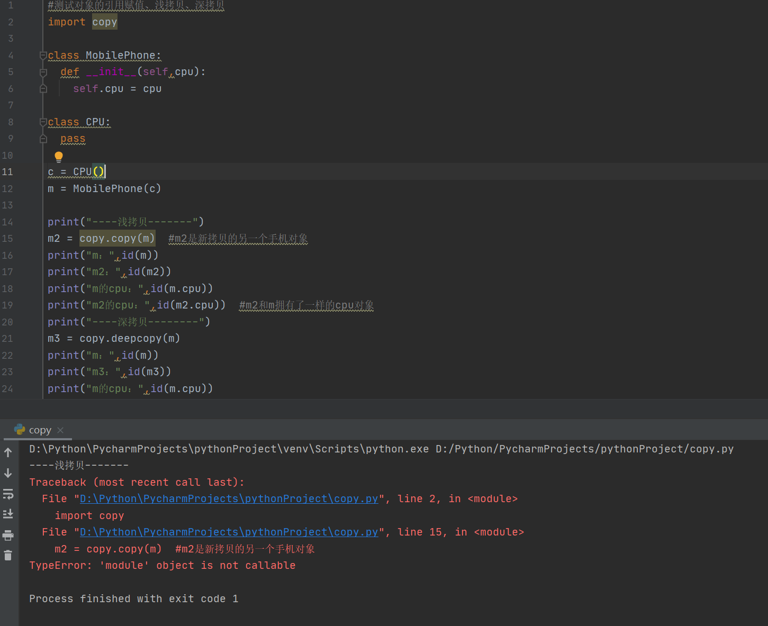This screenshot has height=626, width=768.
Task: Click print 深拷贝 statement on line 20
Action: pos(129,322)
